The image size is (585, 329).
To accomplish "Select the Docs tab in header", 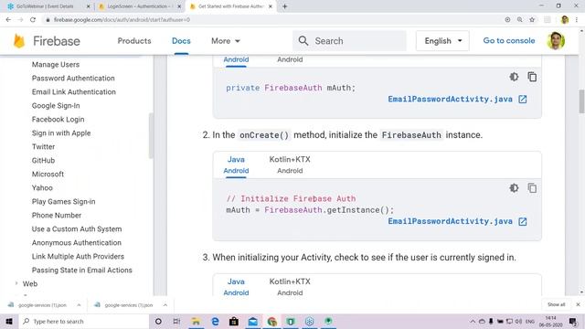I will point(181,41).
